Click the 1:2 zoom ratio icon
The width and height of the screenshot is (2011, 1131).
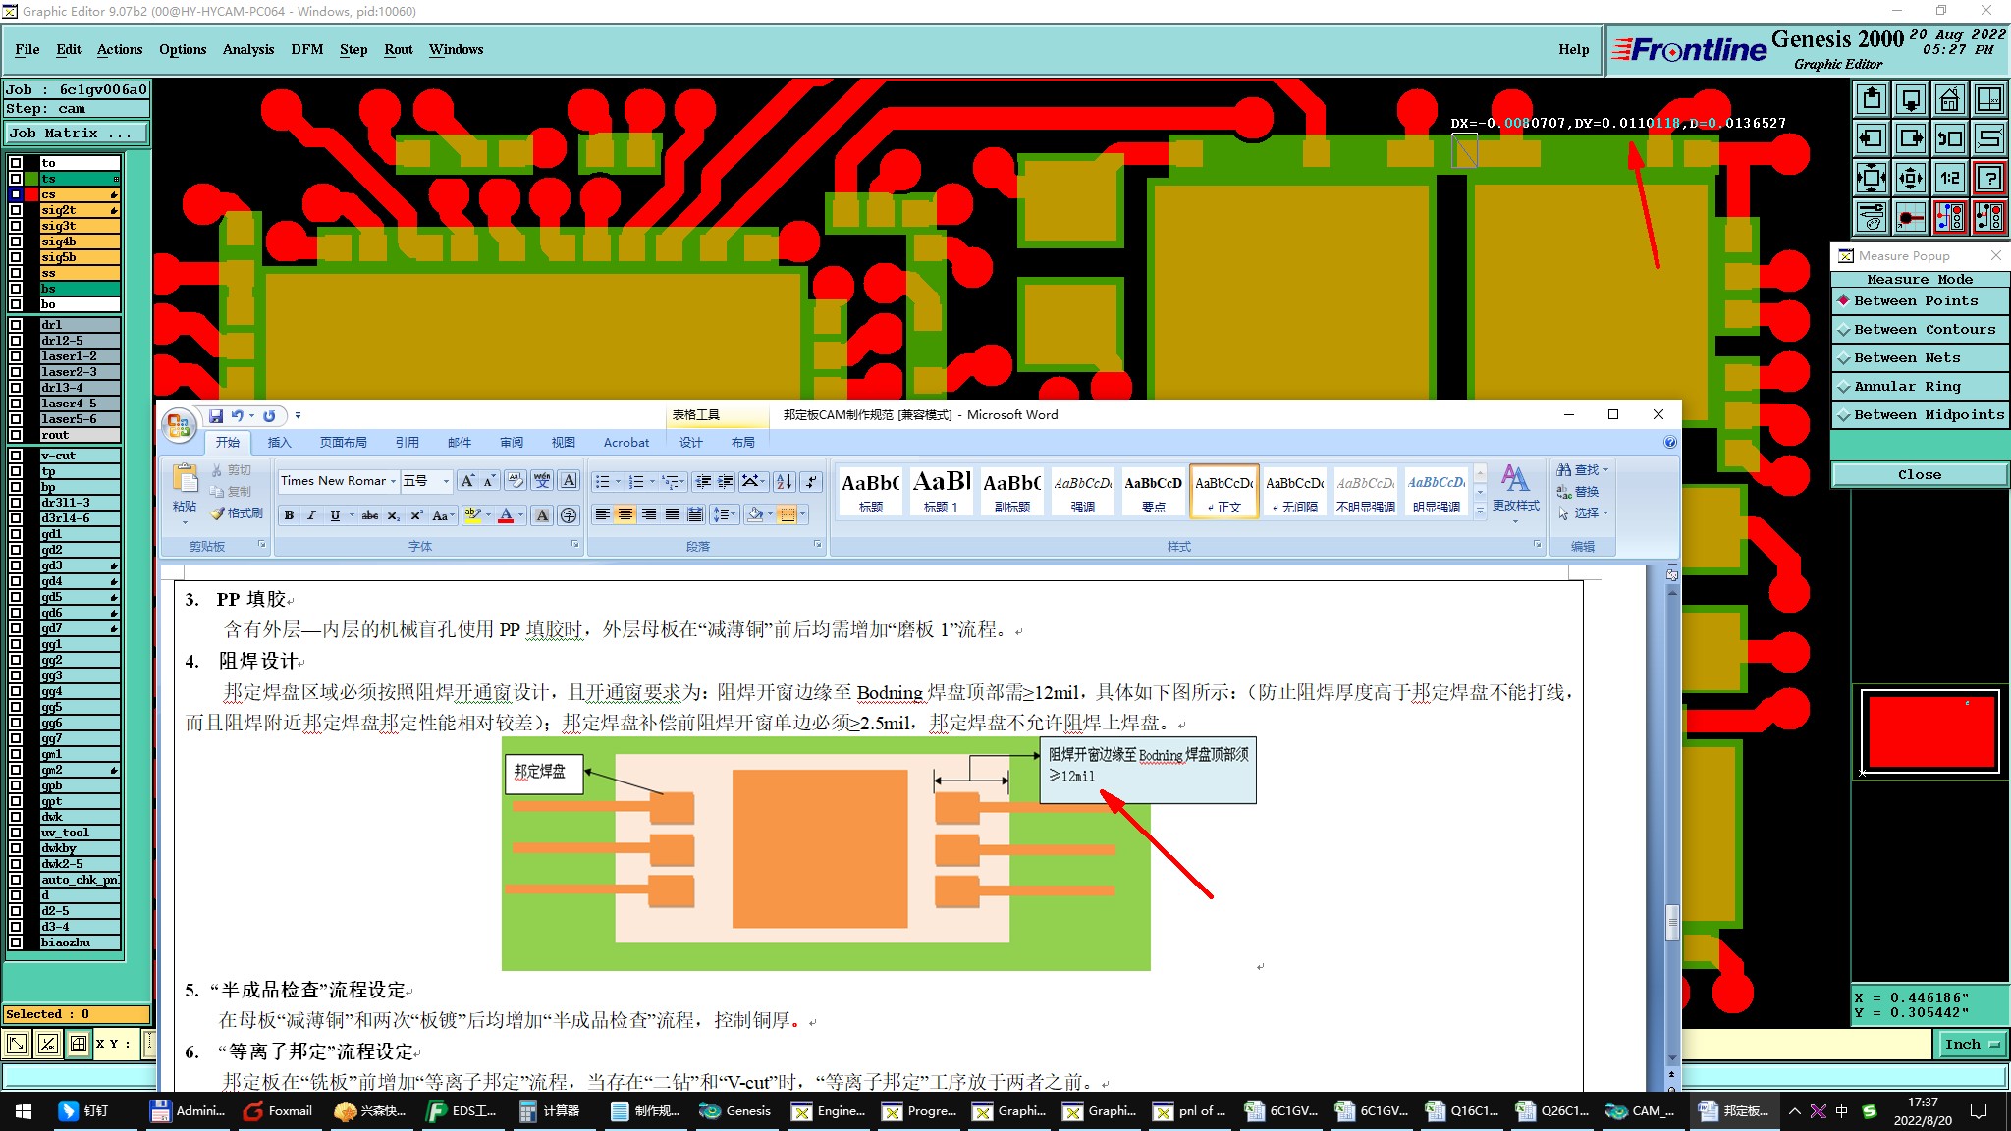coord(1949,178)
